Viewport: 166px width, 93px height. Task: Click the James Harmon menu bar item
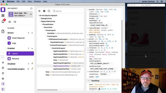coord(148,2)
